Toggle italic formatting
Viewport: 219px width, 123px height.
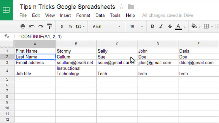click(161, 26)
